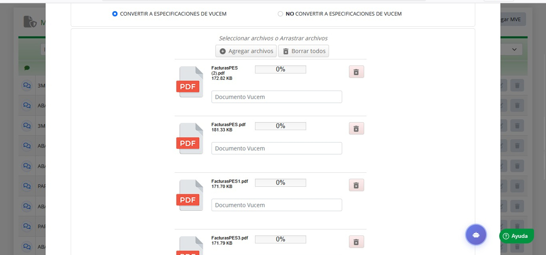Image resolution: width=546 pixels, height=255 pixels.
Task: Select Convertir a especificaciones de VUCEM
Action: 115,14
